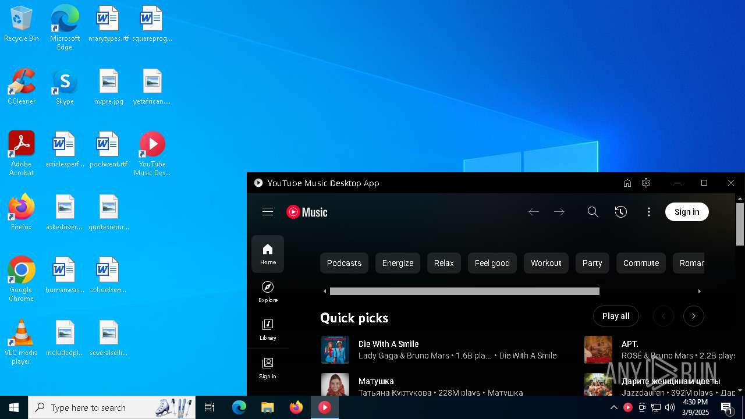This screenshot has height=419, width=745.
Task: Open Firefox from the taskbar
Action: 296,407
